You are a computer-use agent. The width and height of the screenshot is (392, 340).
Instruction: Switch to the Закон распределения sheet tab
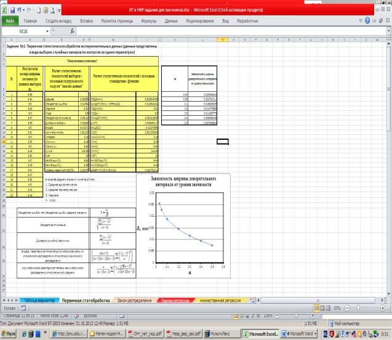pos(133,300)
